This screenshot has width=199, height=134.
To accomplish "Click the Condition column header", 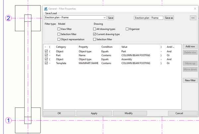I will [107, 47].
